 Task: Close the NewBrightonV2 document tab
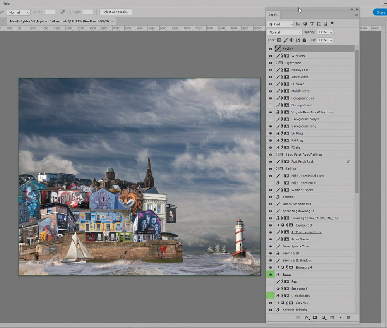112,21
